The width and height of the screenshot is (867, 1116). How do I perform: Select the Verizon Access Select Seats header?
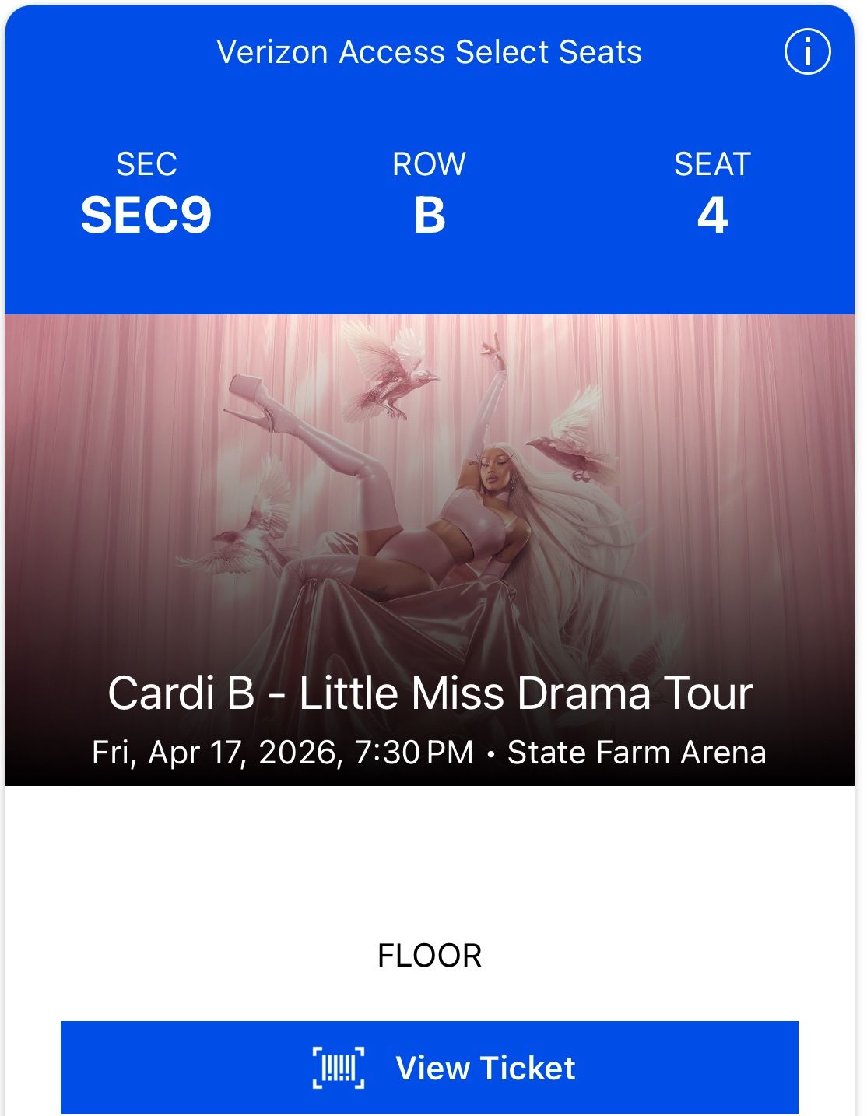[x=430, y=53]
